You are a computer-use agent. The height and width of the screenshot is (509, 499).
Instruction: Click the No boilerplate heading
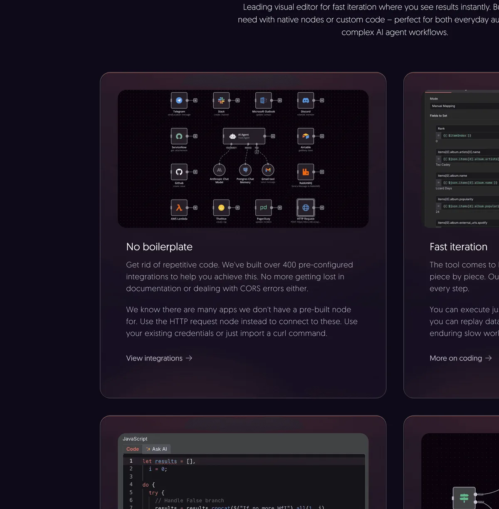click(x=159, y=247)
